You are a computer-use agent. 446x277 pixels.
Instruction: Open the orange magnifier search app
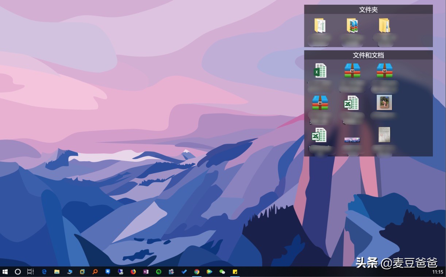95,272
